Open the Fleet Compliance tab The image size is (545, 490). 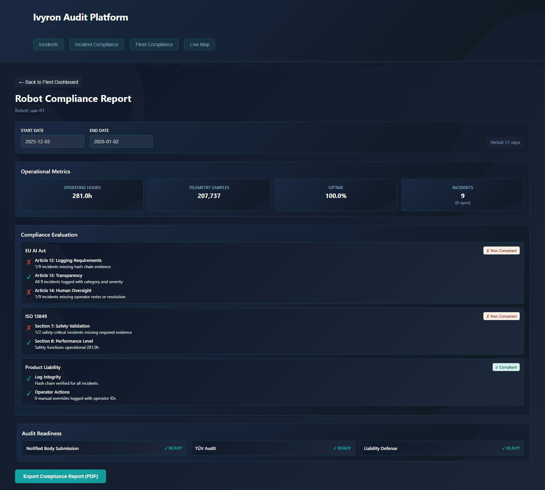pos(154,44)
